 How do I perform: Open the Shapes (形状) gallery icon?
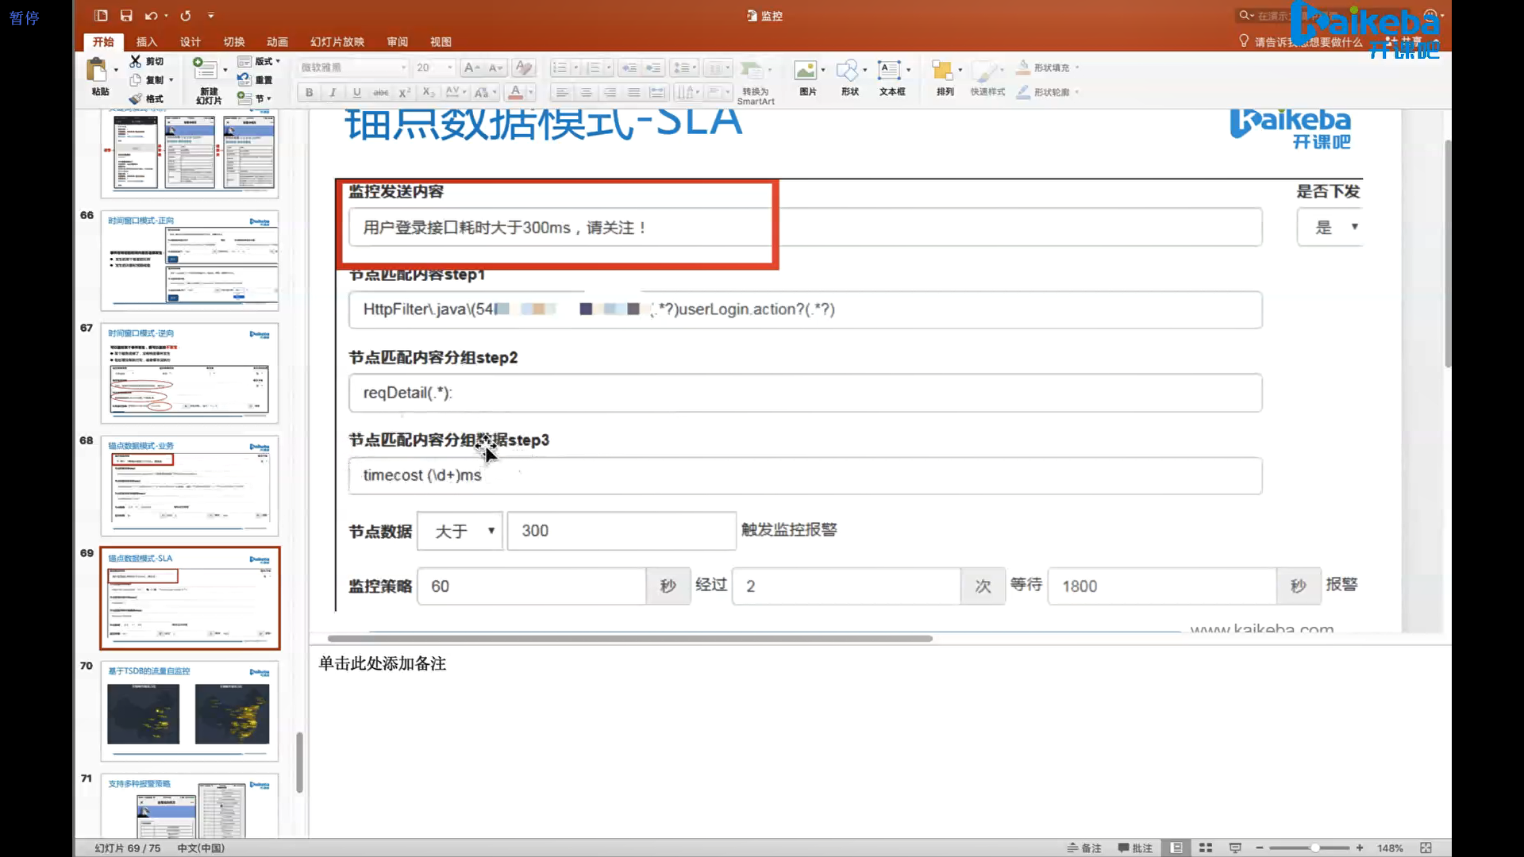[x=848, y=71]
